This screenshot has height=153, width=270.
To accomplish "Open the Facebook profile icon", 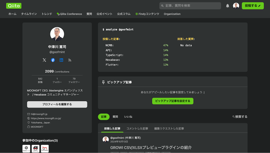I will coord(53,60).
